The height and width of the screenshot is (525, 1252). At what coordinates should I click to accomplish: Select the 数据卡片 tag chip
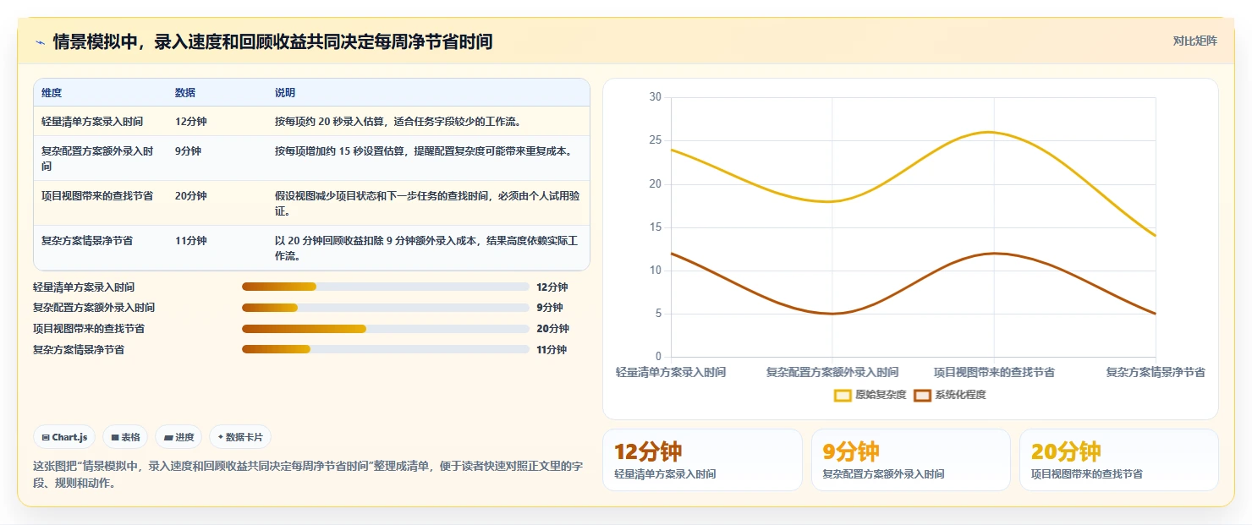pos(240,437)
